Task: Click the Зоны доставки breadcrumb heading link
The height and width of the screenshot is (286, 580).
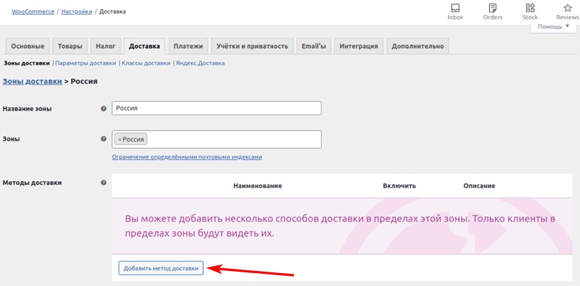Action: point(31,81)
